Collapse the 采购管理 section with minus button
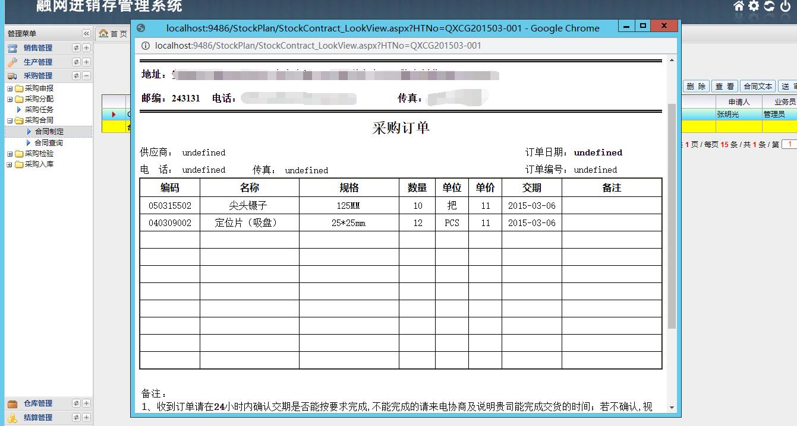This screenshot has height=426, width=797. click(86, 76)
